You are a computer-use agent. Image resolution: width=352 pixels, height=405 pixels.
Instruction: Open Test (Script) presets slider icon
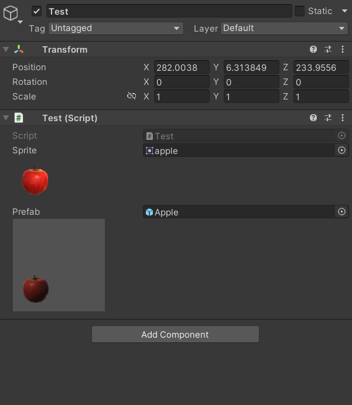(x=328, y=118)
